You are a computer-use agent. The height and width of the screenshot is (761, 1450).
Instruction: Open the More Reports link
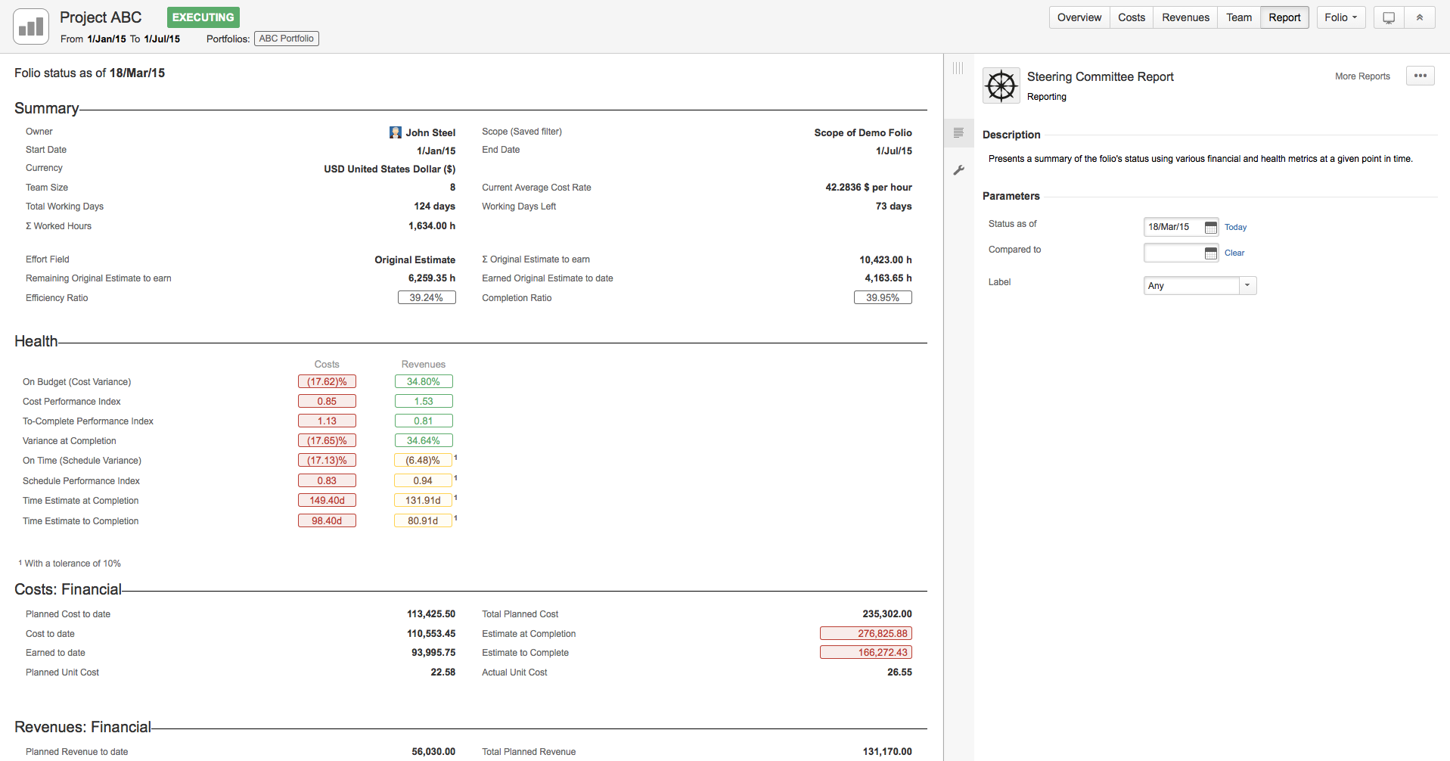tap(1362, 76)
